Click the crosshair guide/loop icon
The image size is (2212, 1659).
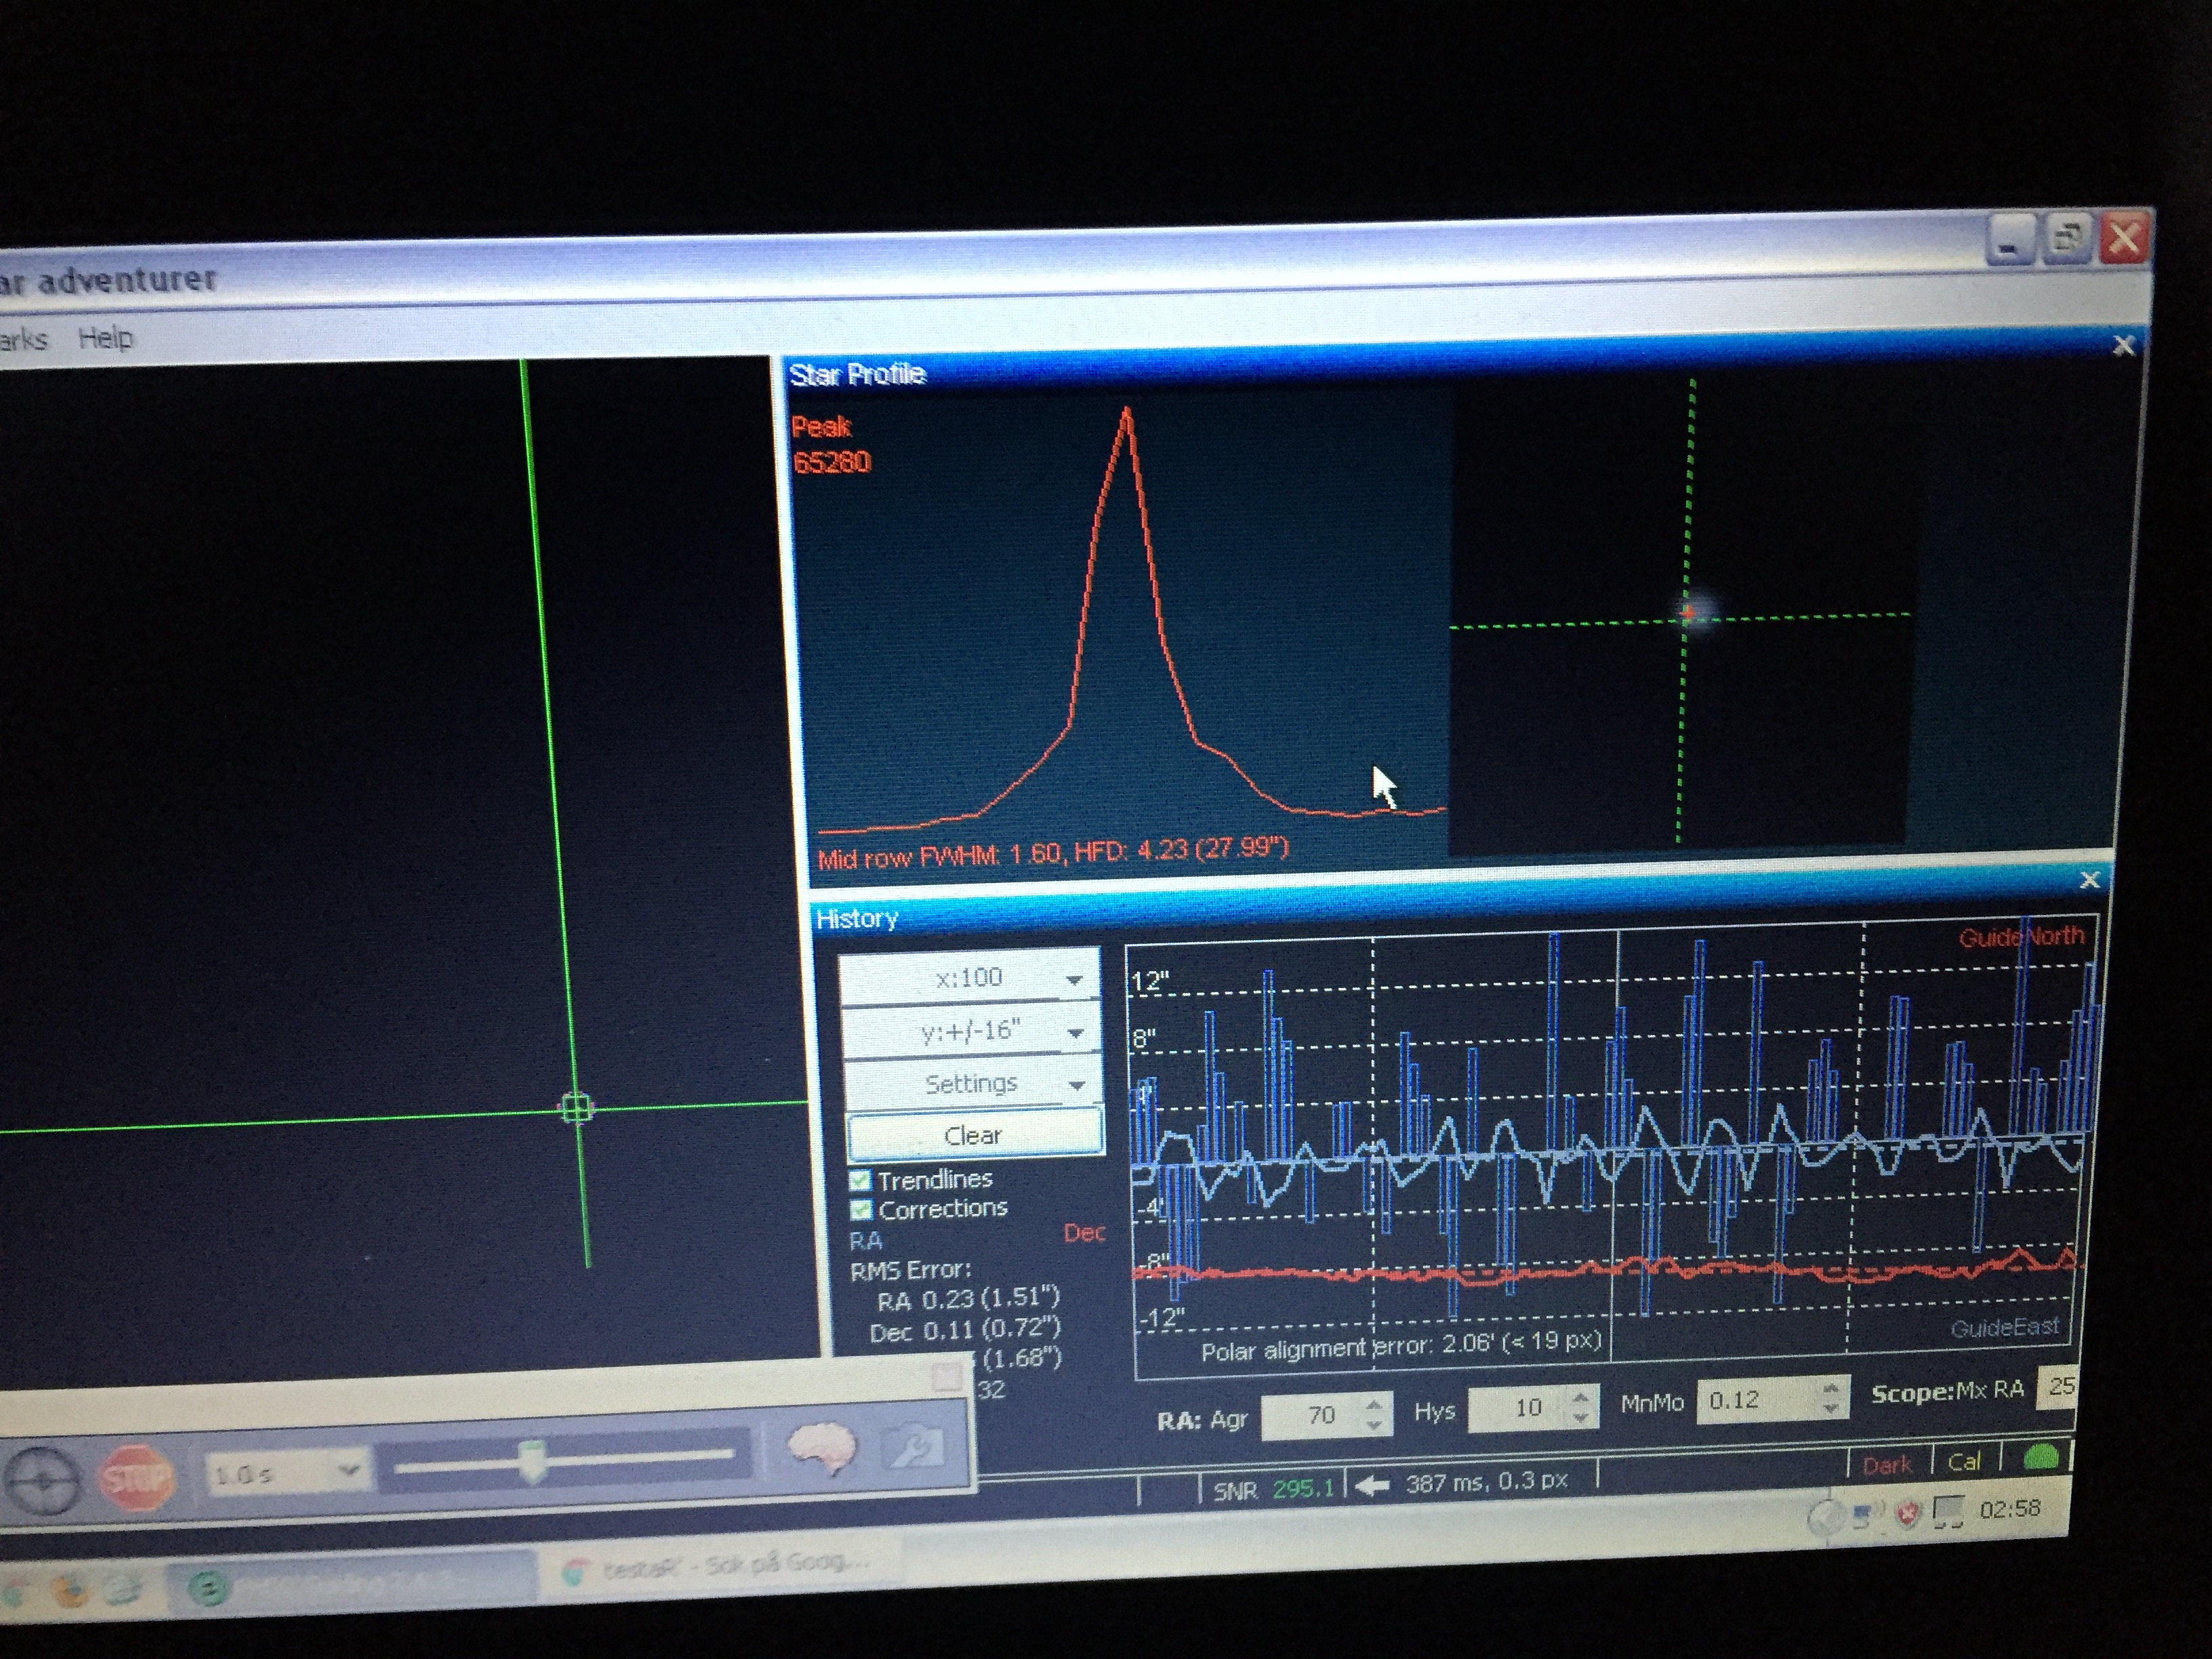pos(42,1482)
